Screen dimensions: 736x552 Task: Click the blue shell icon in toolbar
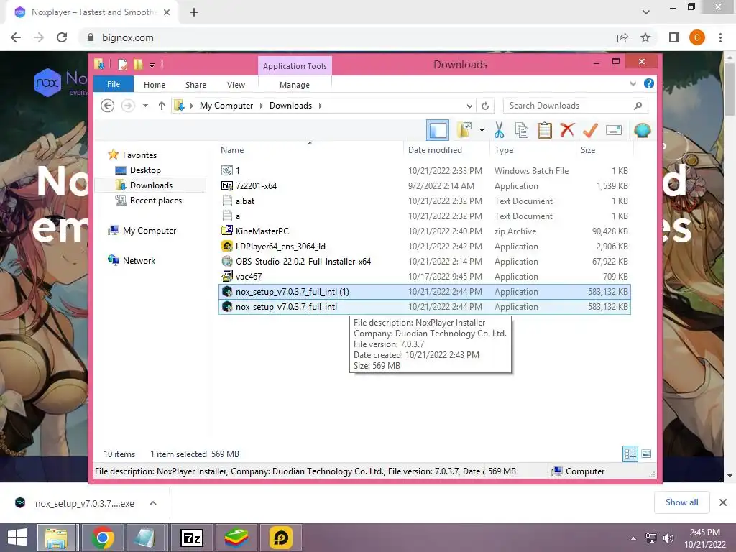[642, 130]
